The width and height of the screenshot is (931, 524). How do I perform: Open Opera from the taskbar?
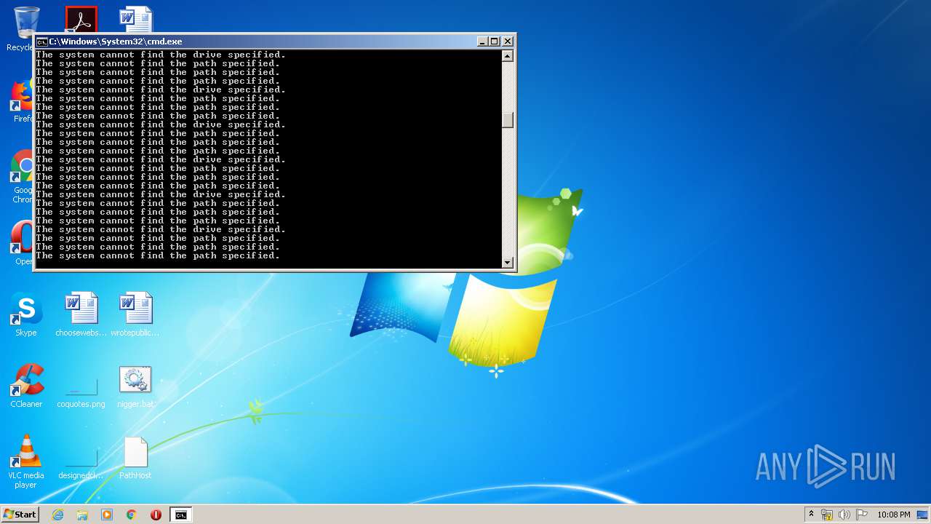(156, 515)
